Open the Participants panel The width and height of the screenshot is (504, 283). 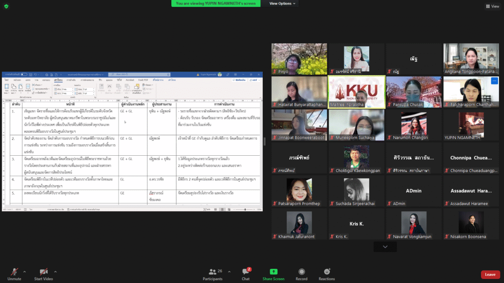click(212, 272)
